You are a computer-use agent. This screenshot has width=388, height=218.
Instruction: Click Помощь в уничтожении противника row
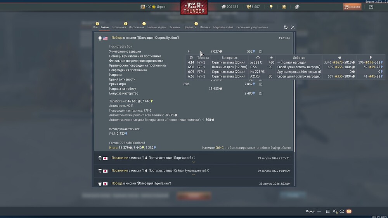pos(135,56)
